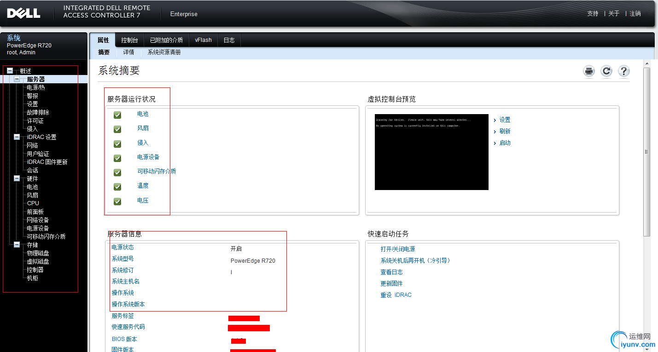This screenshot has height=352, width=658.
Task: Click the virtual console preview image
Action: pyautogui.click(x=431, y=152)
